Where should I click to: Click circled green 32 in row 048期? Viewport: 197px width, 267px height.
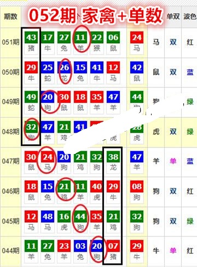(31, 127)
